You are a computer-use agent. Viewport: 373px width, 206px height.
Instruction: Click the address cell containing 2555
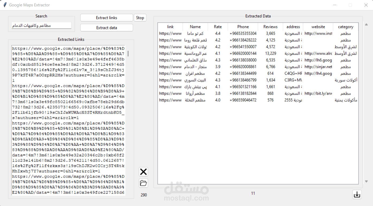click(x=293, y=100)
